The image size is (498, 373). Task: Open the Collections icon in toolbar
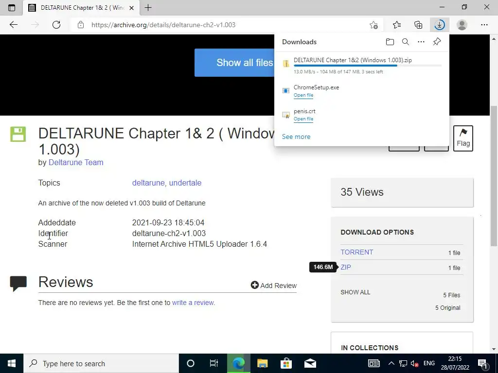(418, 25)
